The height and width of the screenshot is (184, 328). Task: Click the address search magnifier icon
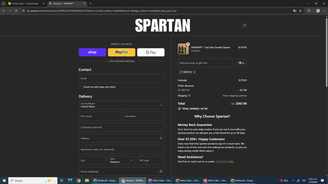(x=161, y=139)
